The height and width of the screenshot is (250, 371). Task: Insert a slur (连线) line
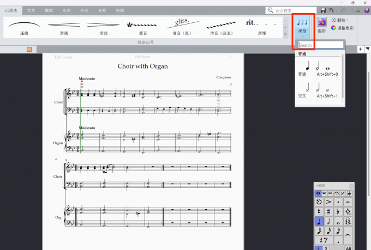[x=24, y=27]
